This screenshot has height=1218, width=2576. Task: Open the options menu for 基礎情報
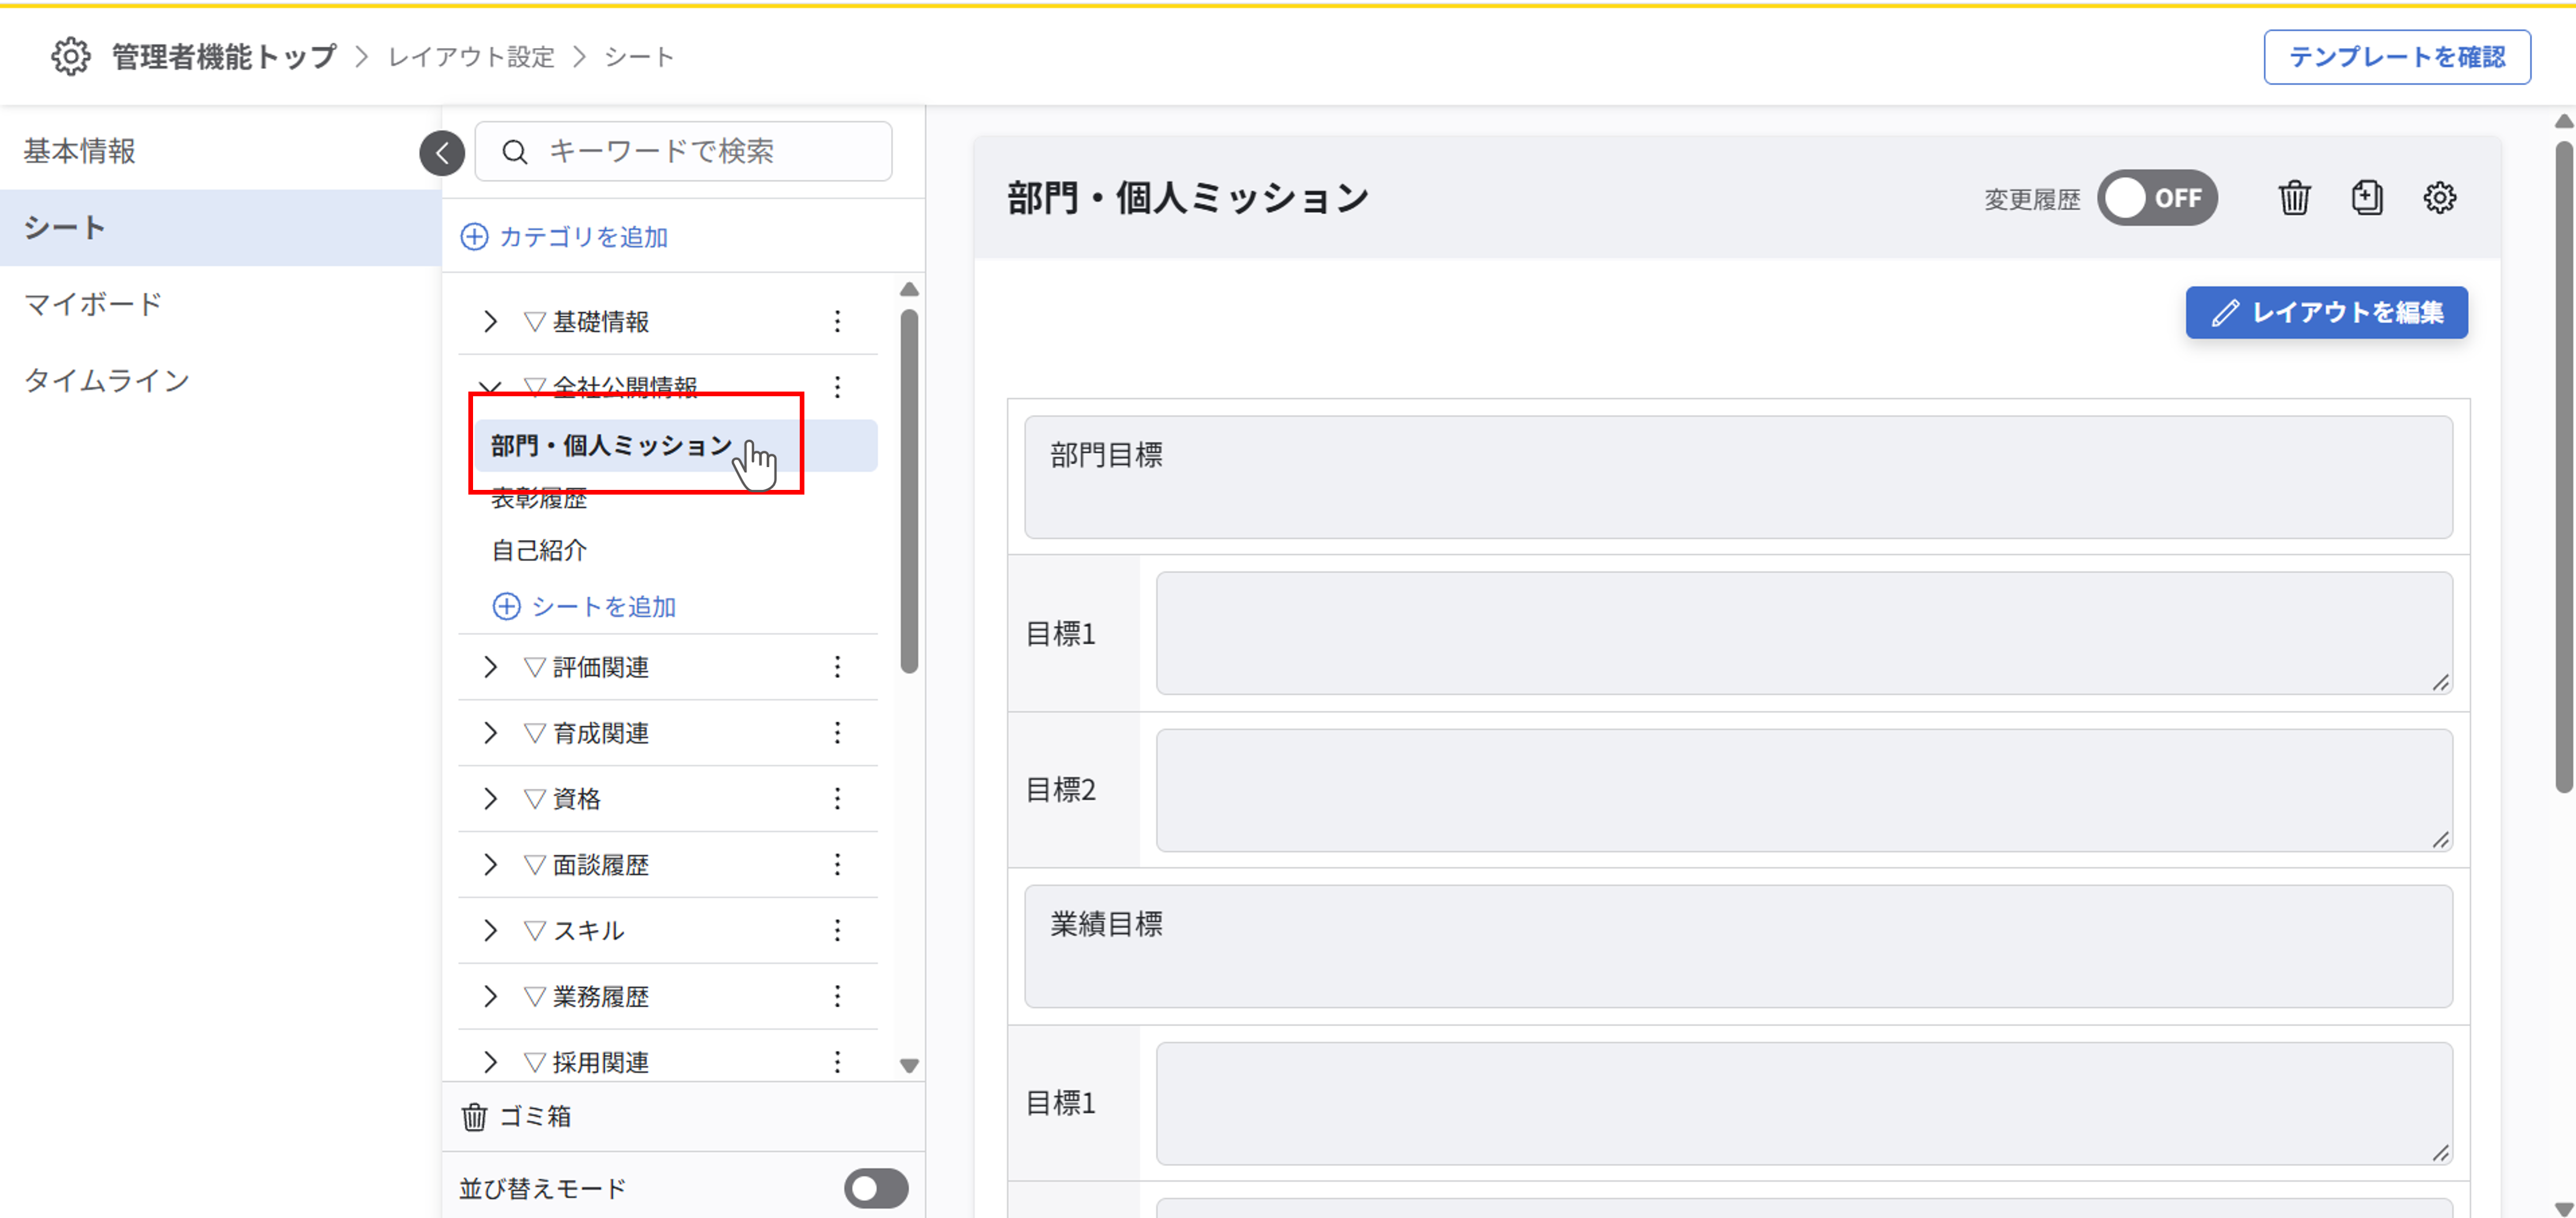837,321
